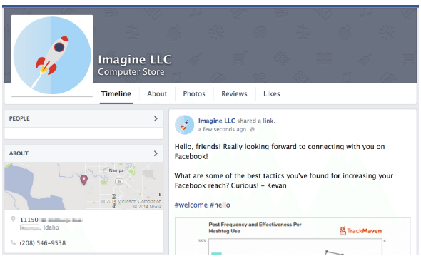
Task: Open the Post Frequency chart link preview
Action: pos(293,236)
